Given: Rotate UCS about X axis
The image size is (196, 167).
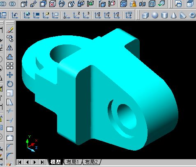Looking at the screenshot, I should pos(98,15).
